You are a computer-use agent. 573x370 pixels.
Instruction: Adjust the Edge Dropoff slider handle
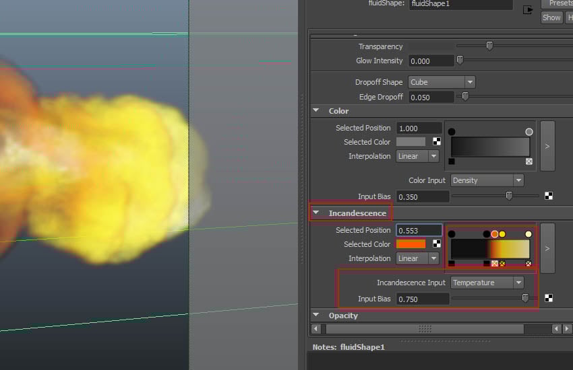point(465,96)
